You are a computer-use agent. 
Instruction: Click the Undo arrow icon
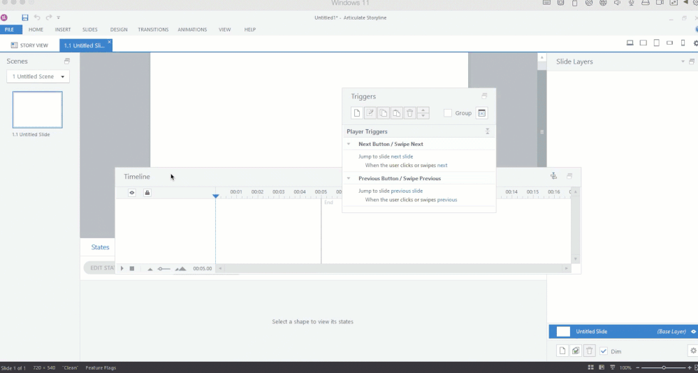click(x=37, y=17)
